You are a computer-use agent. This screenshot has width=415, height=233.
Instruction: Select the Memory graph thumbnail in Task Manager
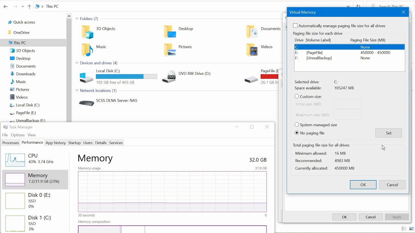coord(15,180)
